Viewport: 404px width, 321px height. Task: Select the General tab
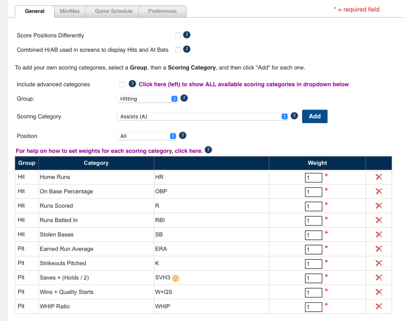[x=35, y=11]
